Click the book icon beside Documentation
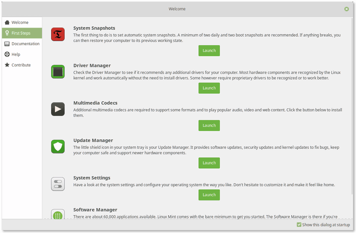The image size is (356, 233). pos(7,44)
